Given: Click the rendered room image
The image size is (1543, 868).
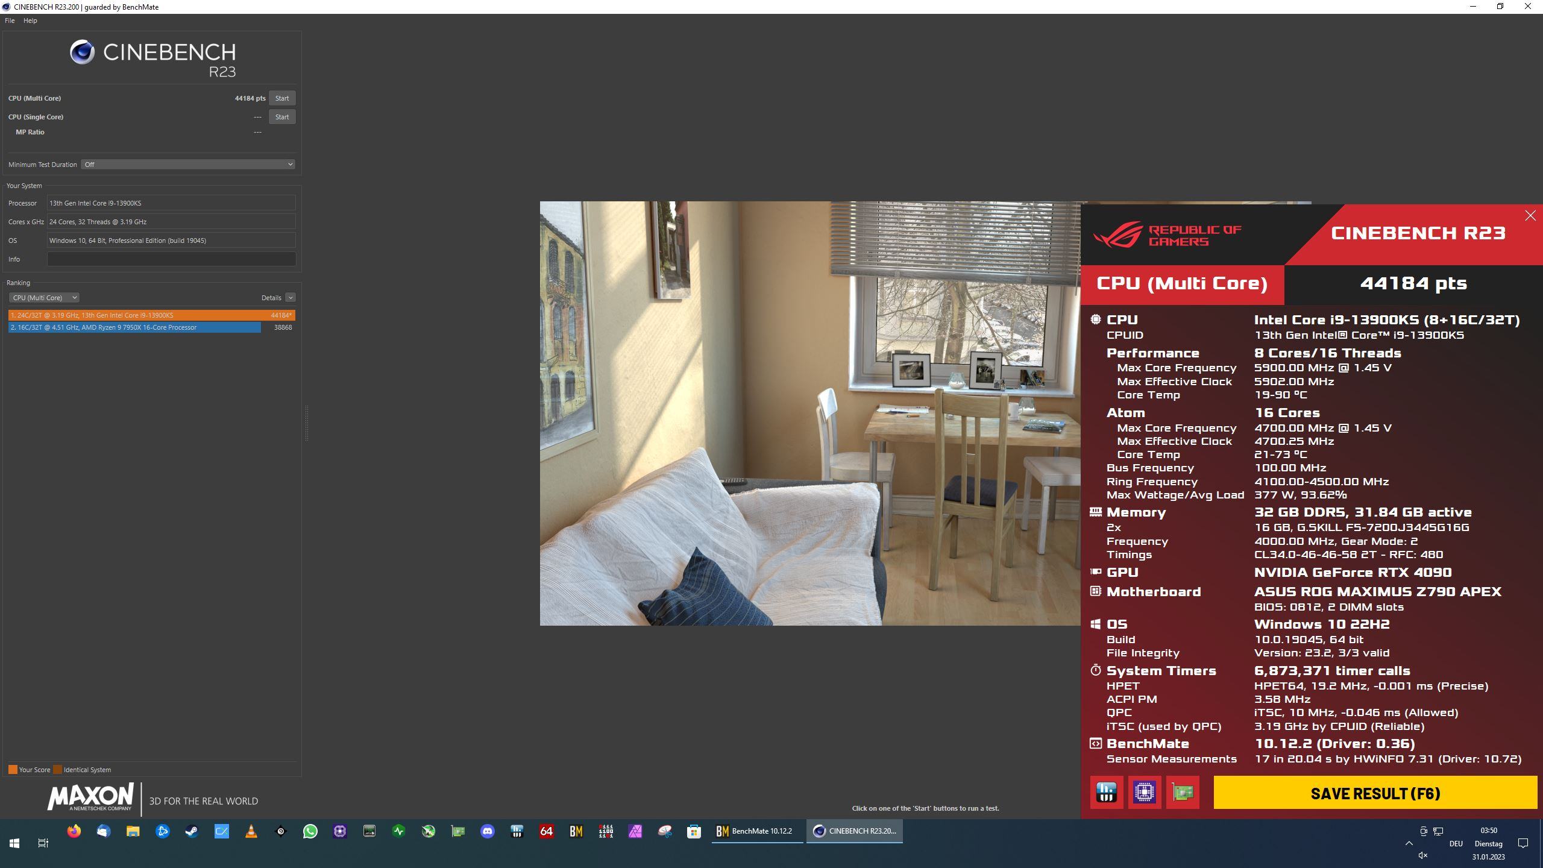Looking at the screenshot, I should point(810,414).
